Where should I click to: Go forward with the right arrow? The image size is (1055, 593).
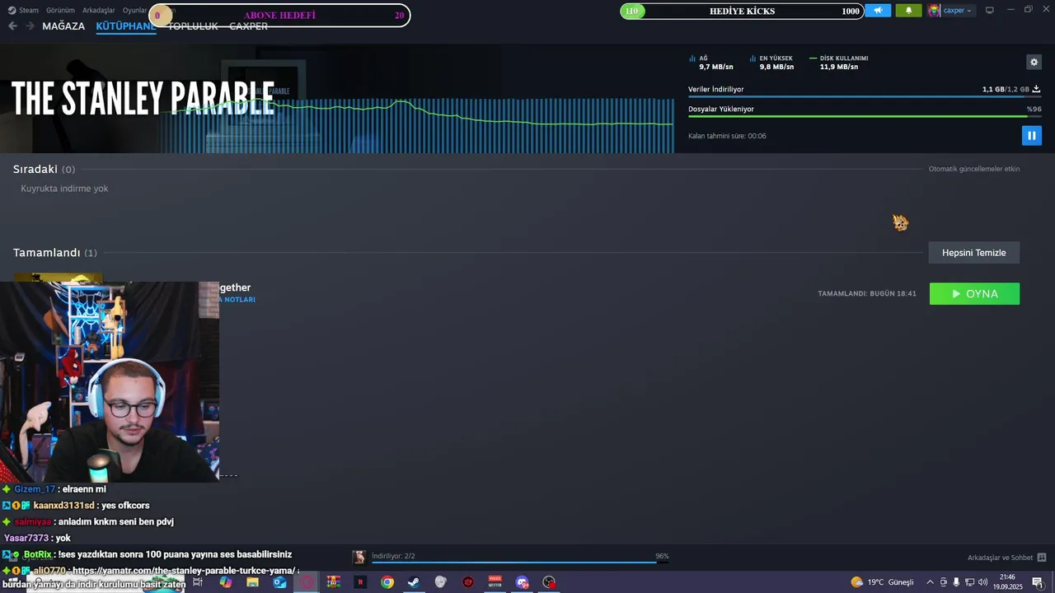click(30, 26)
